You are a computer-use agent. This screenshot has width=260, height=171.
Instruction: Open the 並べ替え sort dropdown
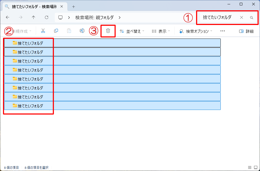[x=132, y=31]
